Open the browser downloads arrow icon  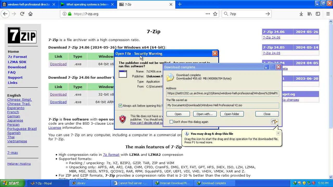(301, 14)
